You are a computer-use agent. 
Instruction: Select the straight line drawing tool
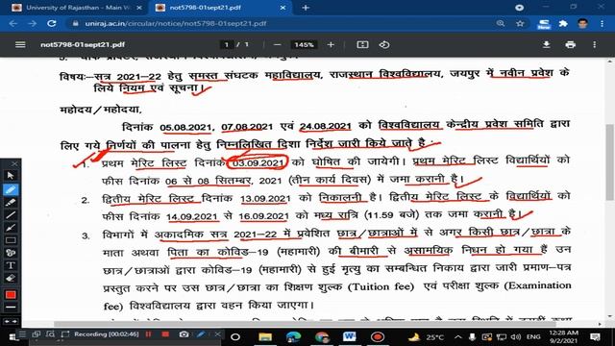point(11,215)
